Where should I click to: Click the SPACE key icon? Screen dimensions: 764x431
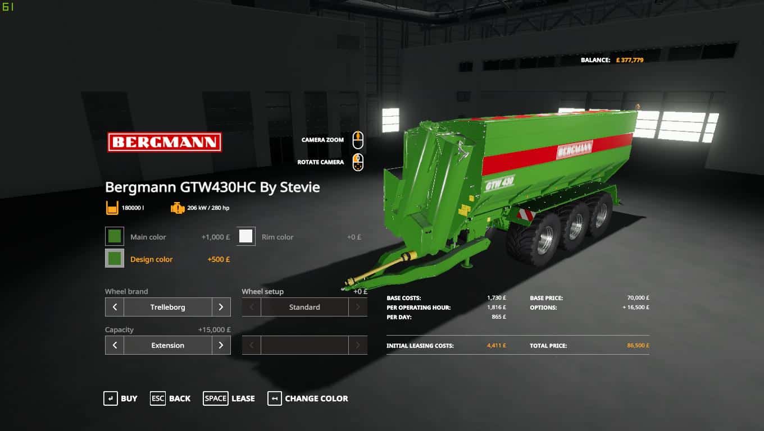click(216, 398)
